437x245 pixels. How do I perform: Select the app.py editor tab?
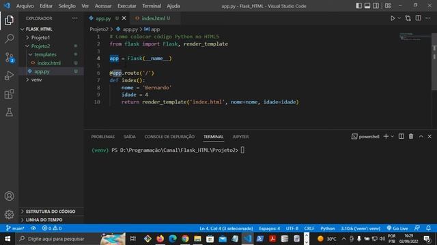(103, 18)
